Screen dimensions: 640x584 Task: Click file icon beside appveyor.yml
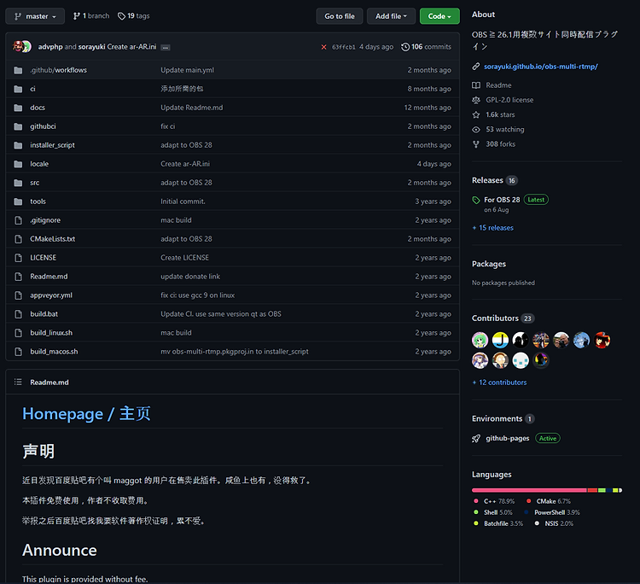[x=18, y=295]
